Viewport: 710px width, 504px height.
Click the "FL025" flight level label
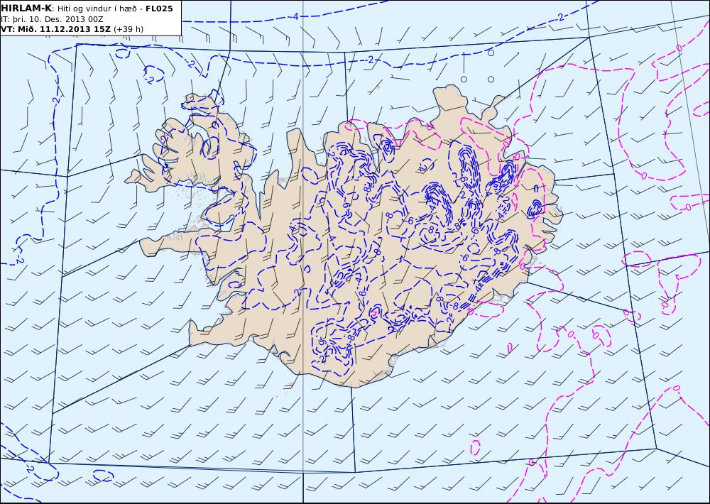tap(159, 9)
